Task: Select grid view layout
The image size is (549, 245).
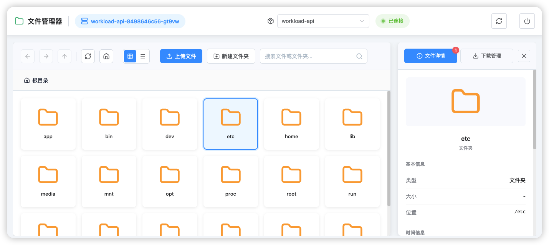Action: point(130,56)
